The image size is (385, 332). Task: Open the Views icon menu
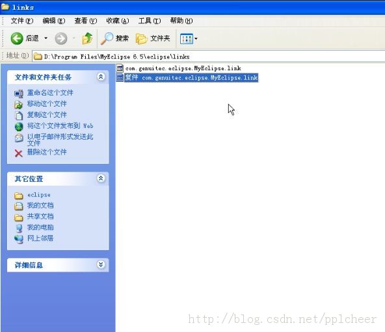point(187,39)
